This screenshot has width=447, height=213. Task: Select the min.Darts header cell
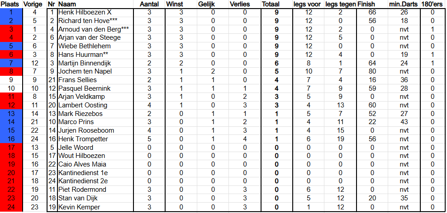404,4
